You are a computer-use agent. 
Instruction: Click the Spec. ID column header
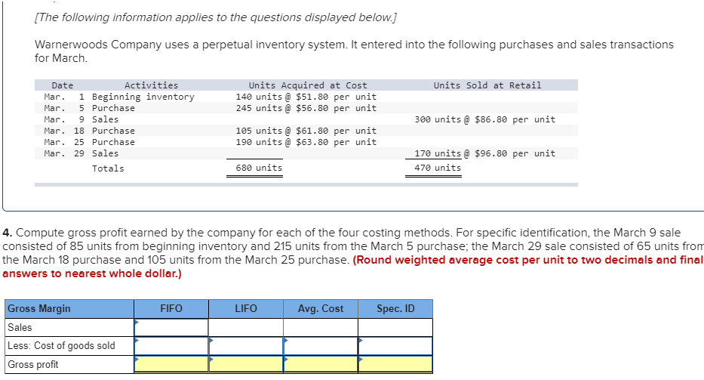[x=395, y=308]
